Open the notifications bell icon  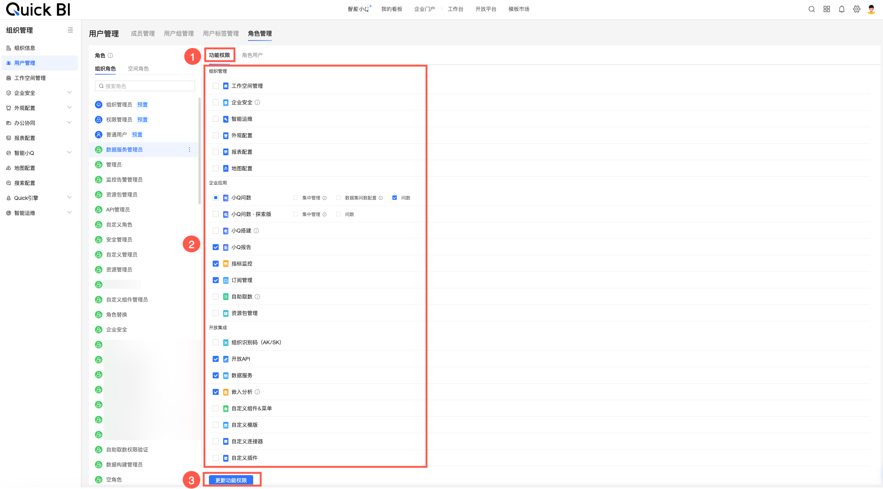coord(841,9)
